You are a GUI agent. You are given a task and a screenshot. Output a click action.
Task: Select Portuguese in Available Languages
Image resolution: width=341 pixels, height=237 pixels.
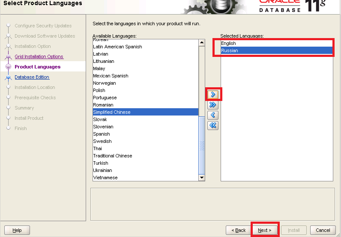[146, 98]
